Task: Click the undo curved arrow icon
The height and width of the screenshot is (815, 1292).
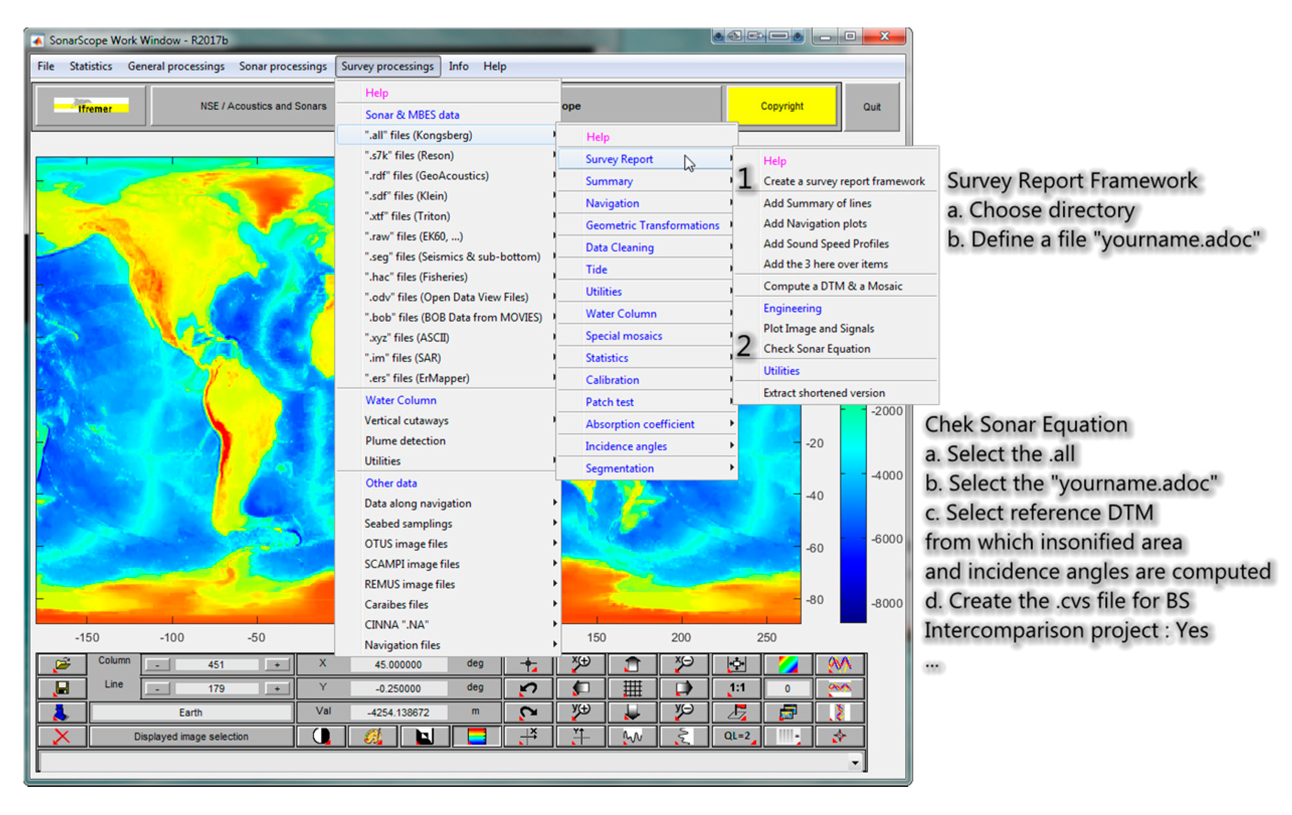Action: [529, 688]
